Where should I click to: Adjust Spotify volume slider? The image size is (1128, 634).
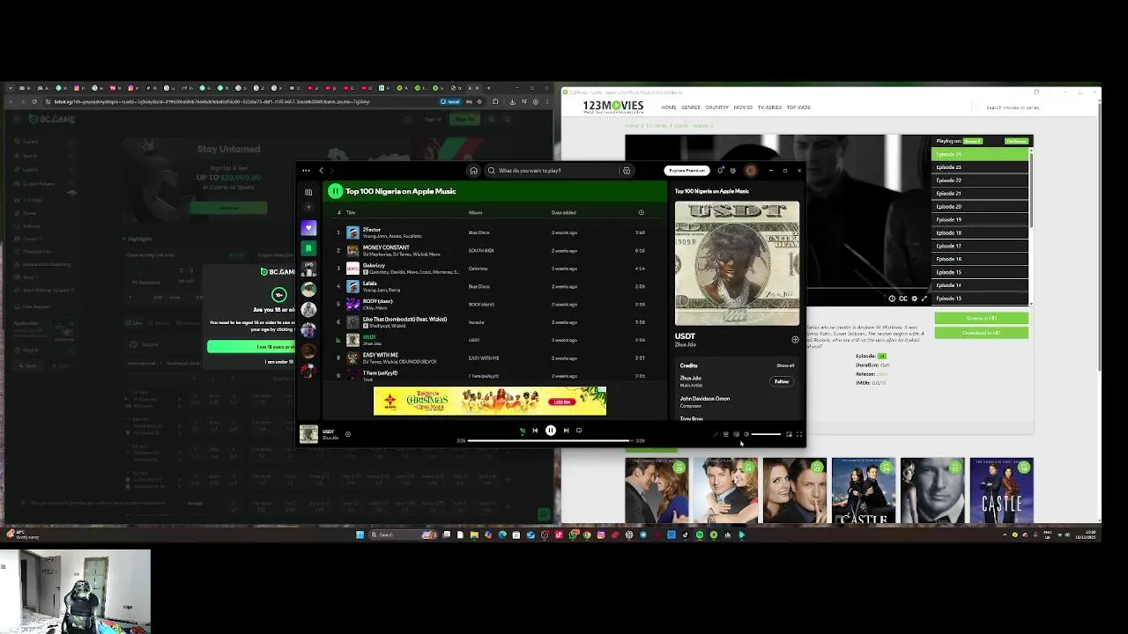[x=766, y=434]
